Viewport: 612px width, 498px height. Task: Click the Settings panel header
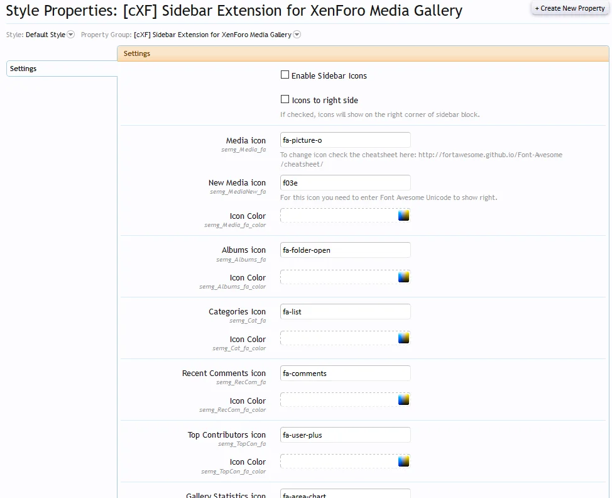(363, 53)
